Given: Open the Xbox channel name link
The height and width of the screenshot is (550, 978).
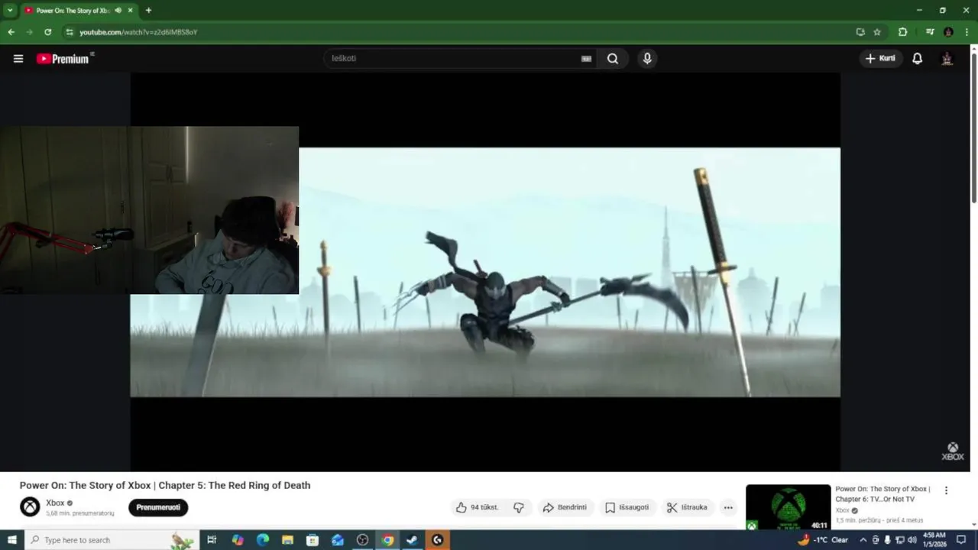Looking at the screenshot, I should point(55,503).
